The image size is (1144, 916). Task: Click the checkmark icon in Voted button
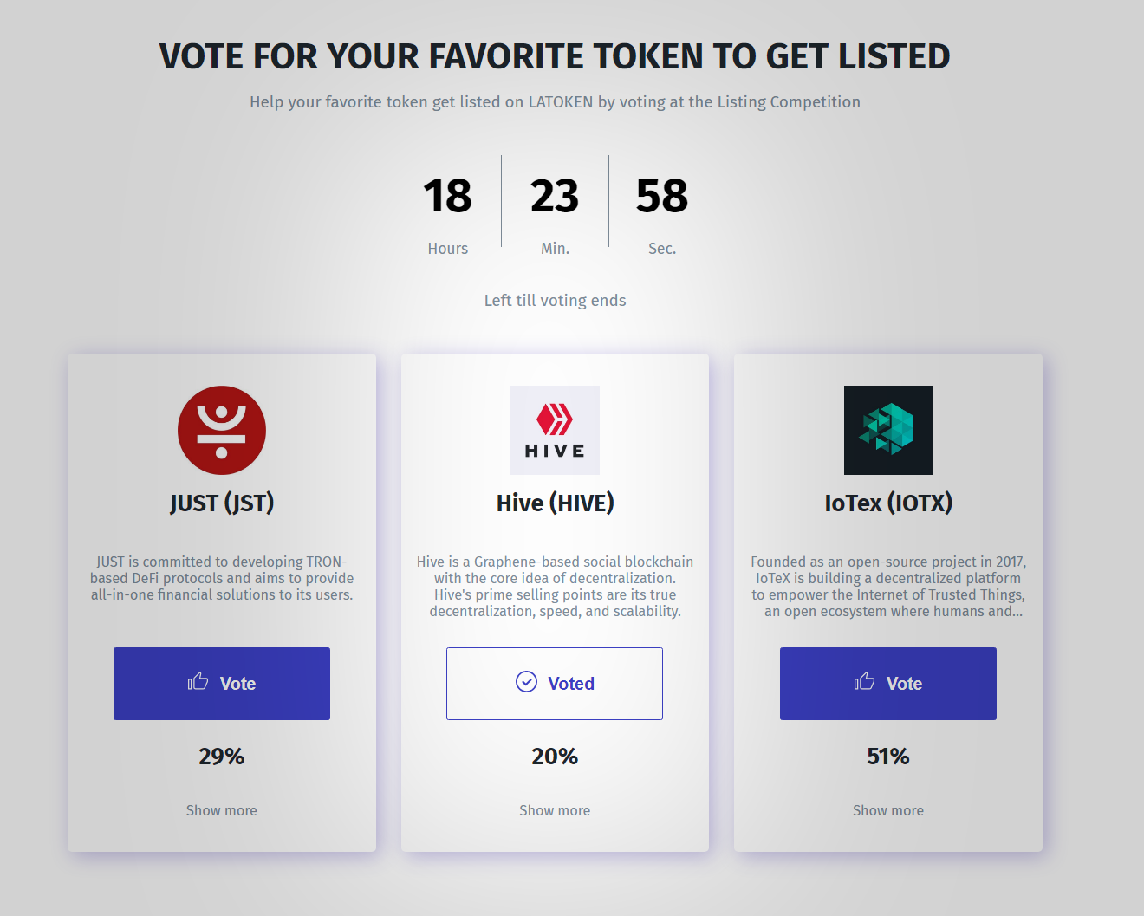[x=526, y=682]
